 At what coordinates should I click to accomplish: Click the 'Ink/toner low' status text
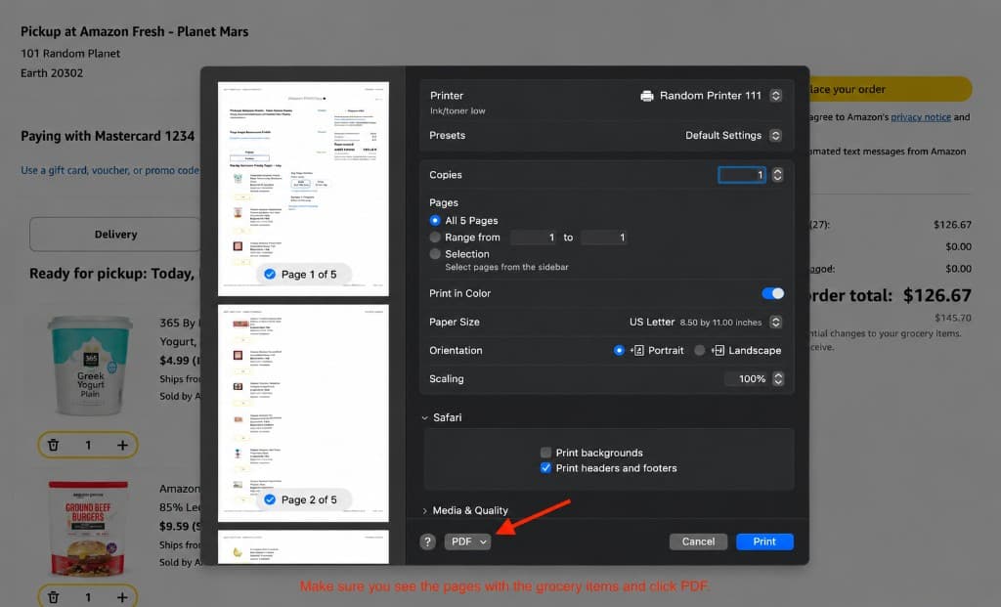pos(457,111)
